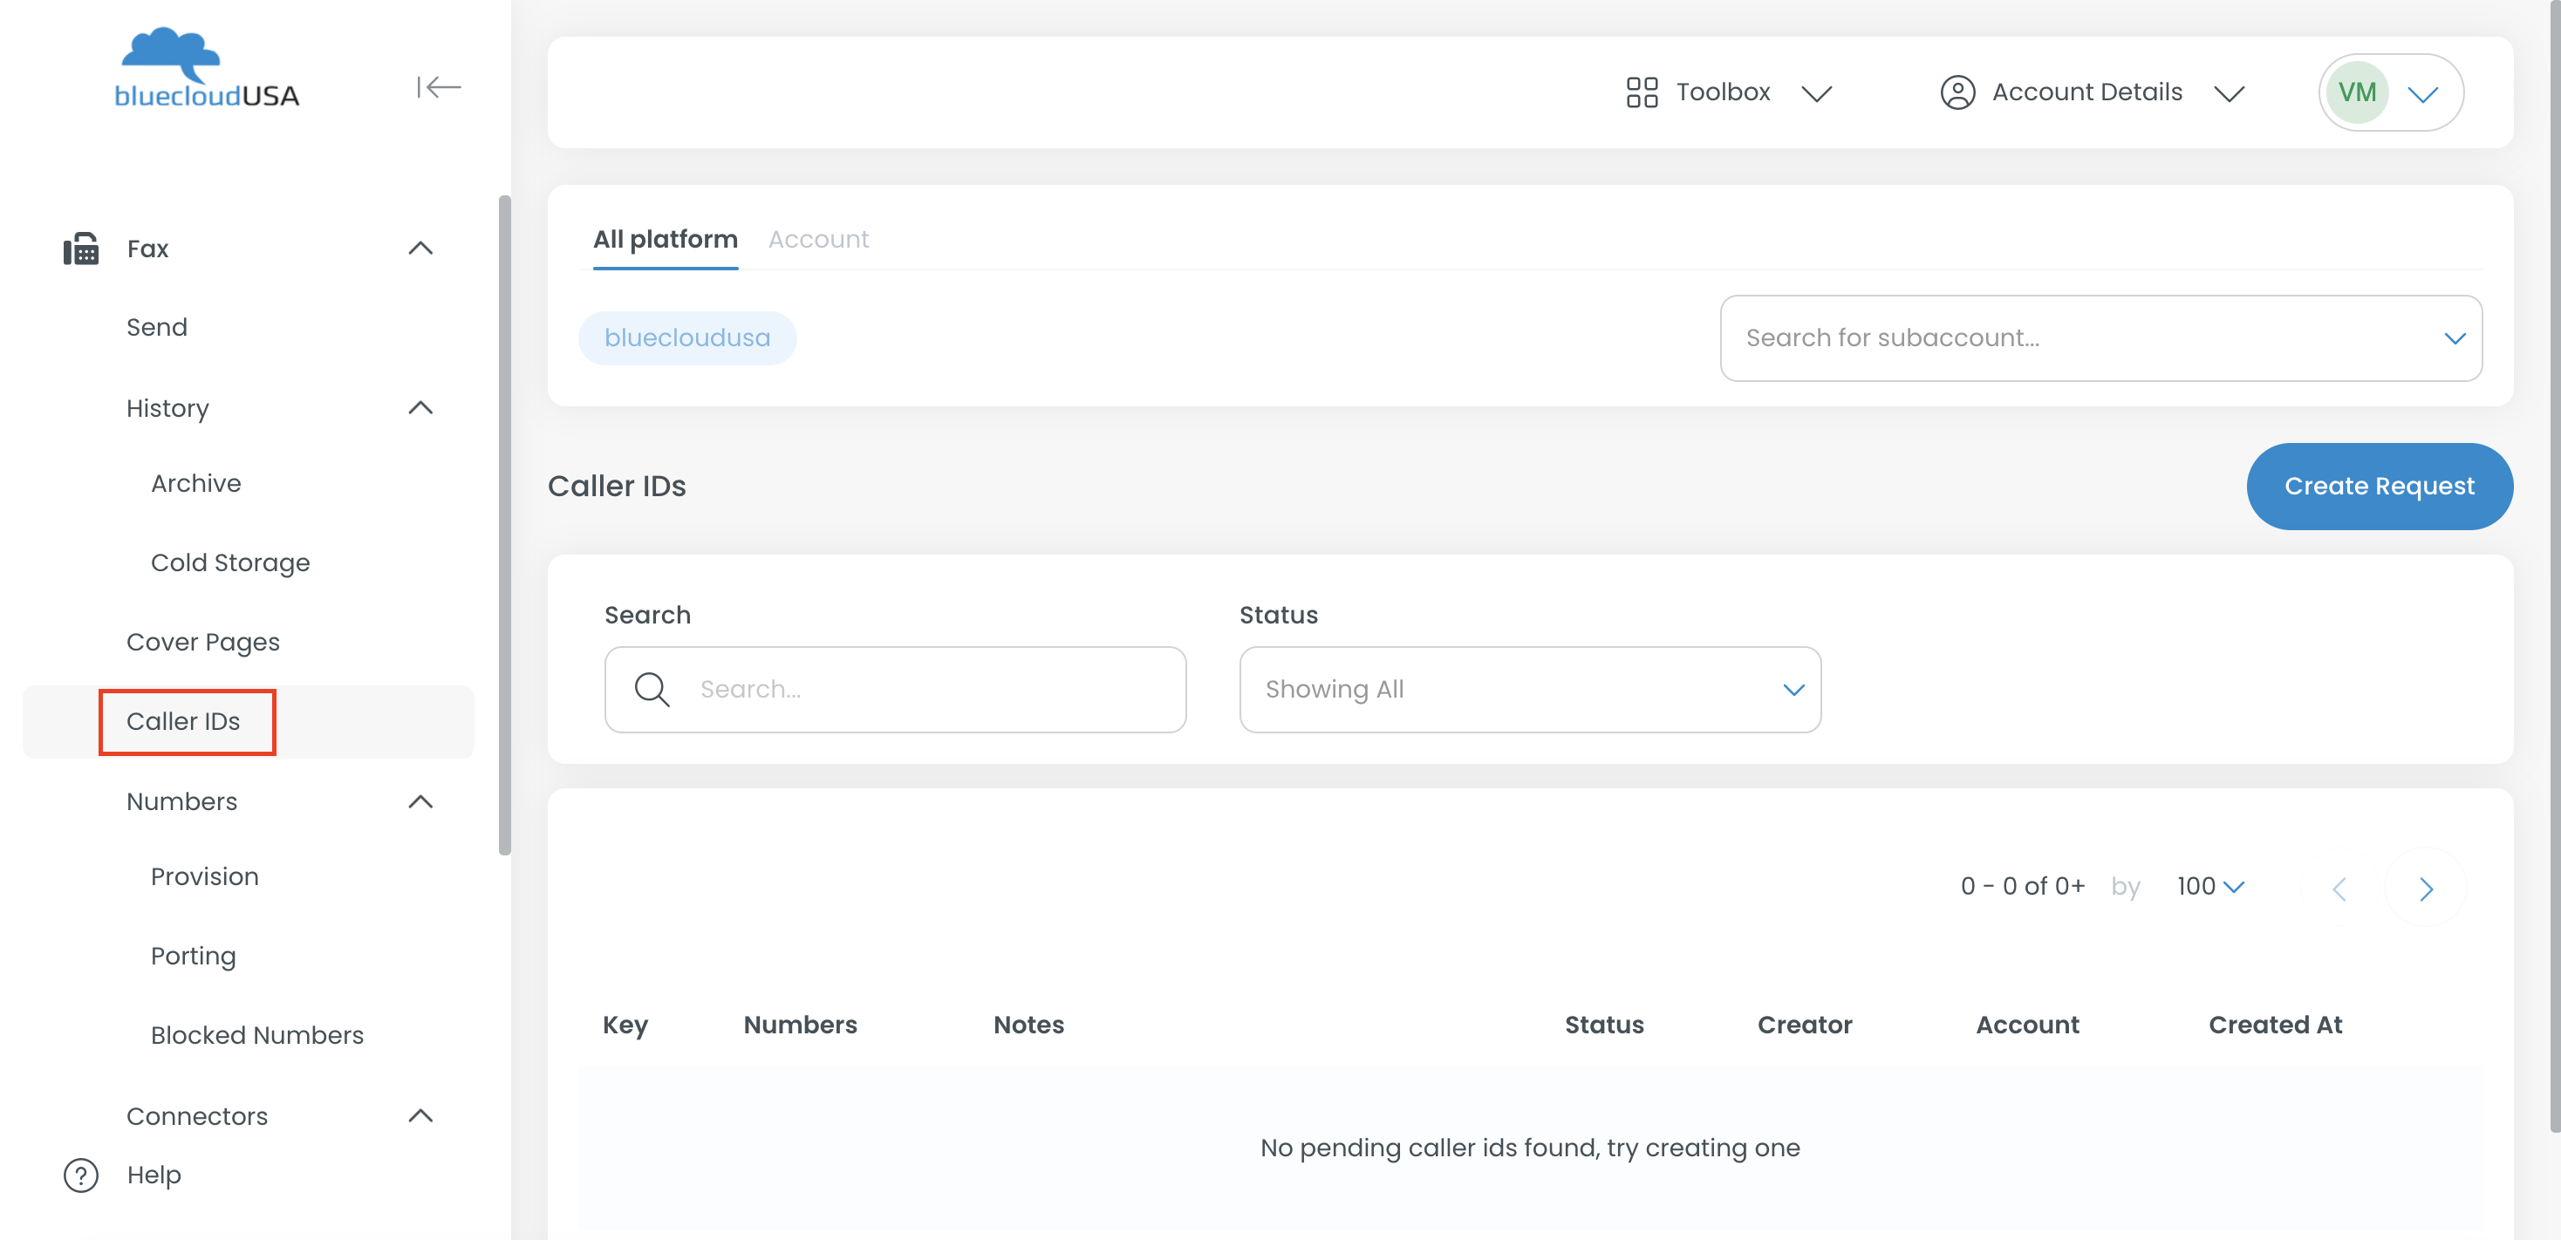Change the 100 per page selector

point(2209,886)
